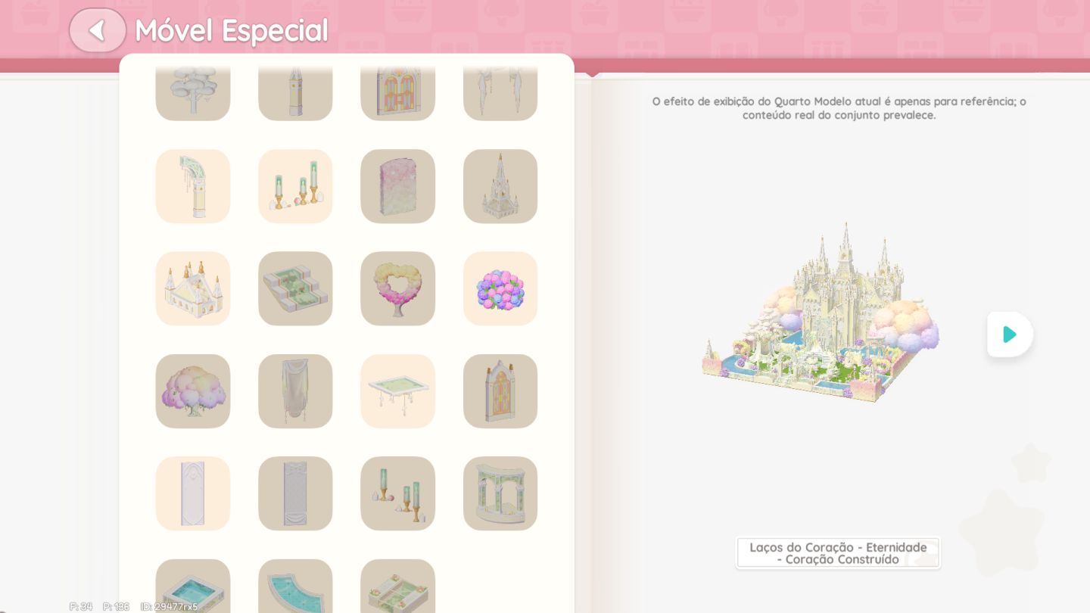This screenshot has height=613, width=1090.
Task: Pick the candlesticks item on tan background
Action: [x=398, y=493]
